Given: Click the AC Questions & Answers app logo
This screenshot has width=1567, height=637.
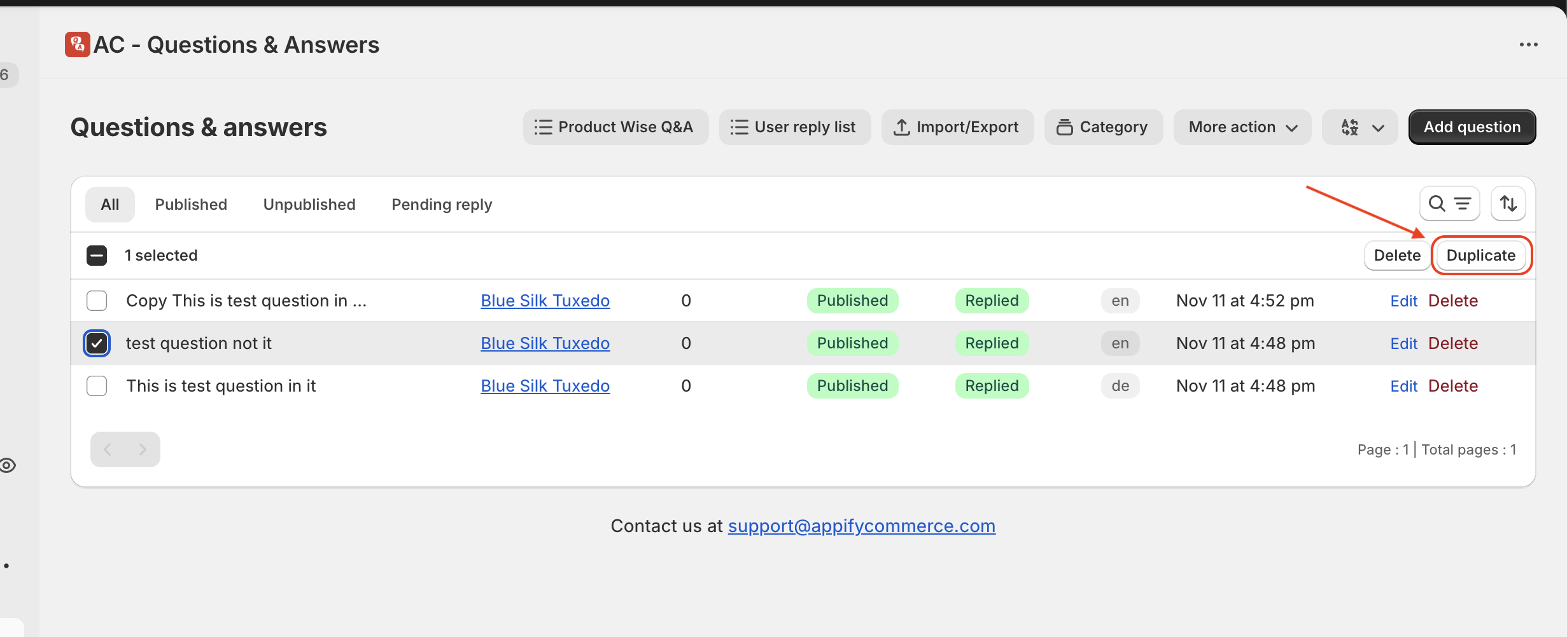Looking at the screenshot, I should click(77, 45).
